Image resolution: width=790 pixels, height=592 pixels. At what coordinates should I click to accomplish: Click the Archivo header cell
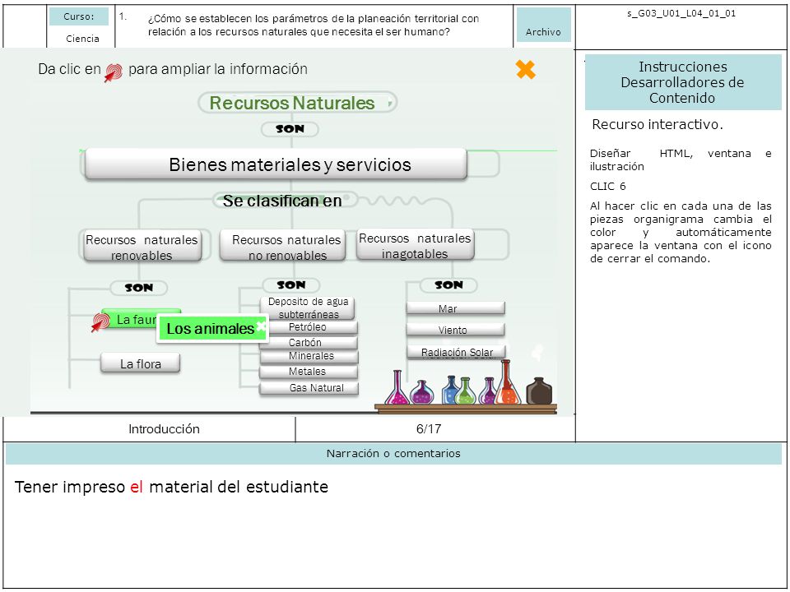click(x=544, y=25)
